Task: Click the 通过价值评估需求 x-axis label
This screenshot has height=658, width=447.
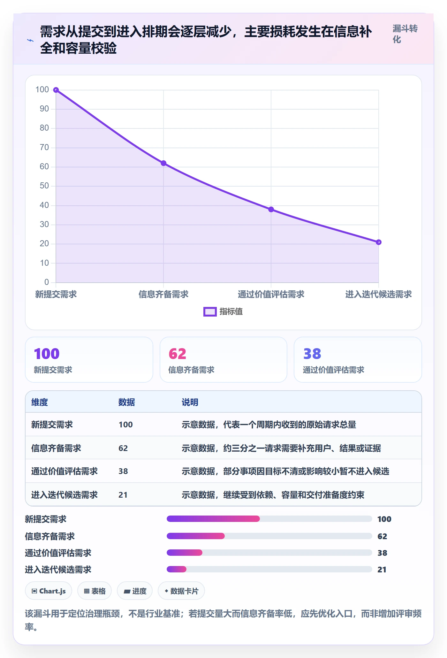Action: point(271,294)
